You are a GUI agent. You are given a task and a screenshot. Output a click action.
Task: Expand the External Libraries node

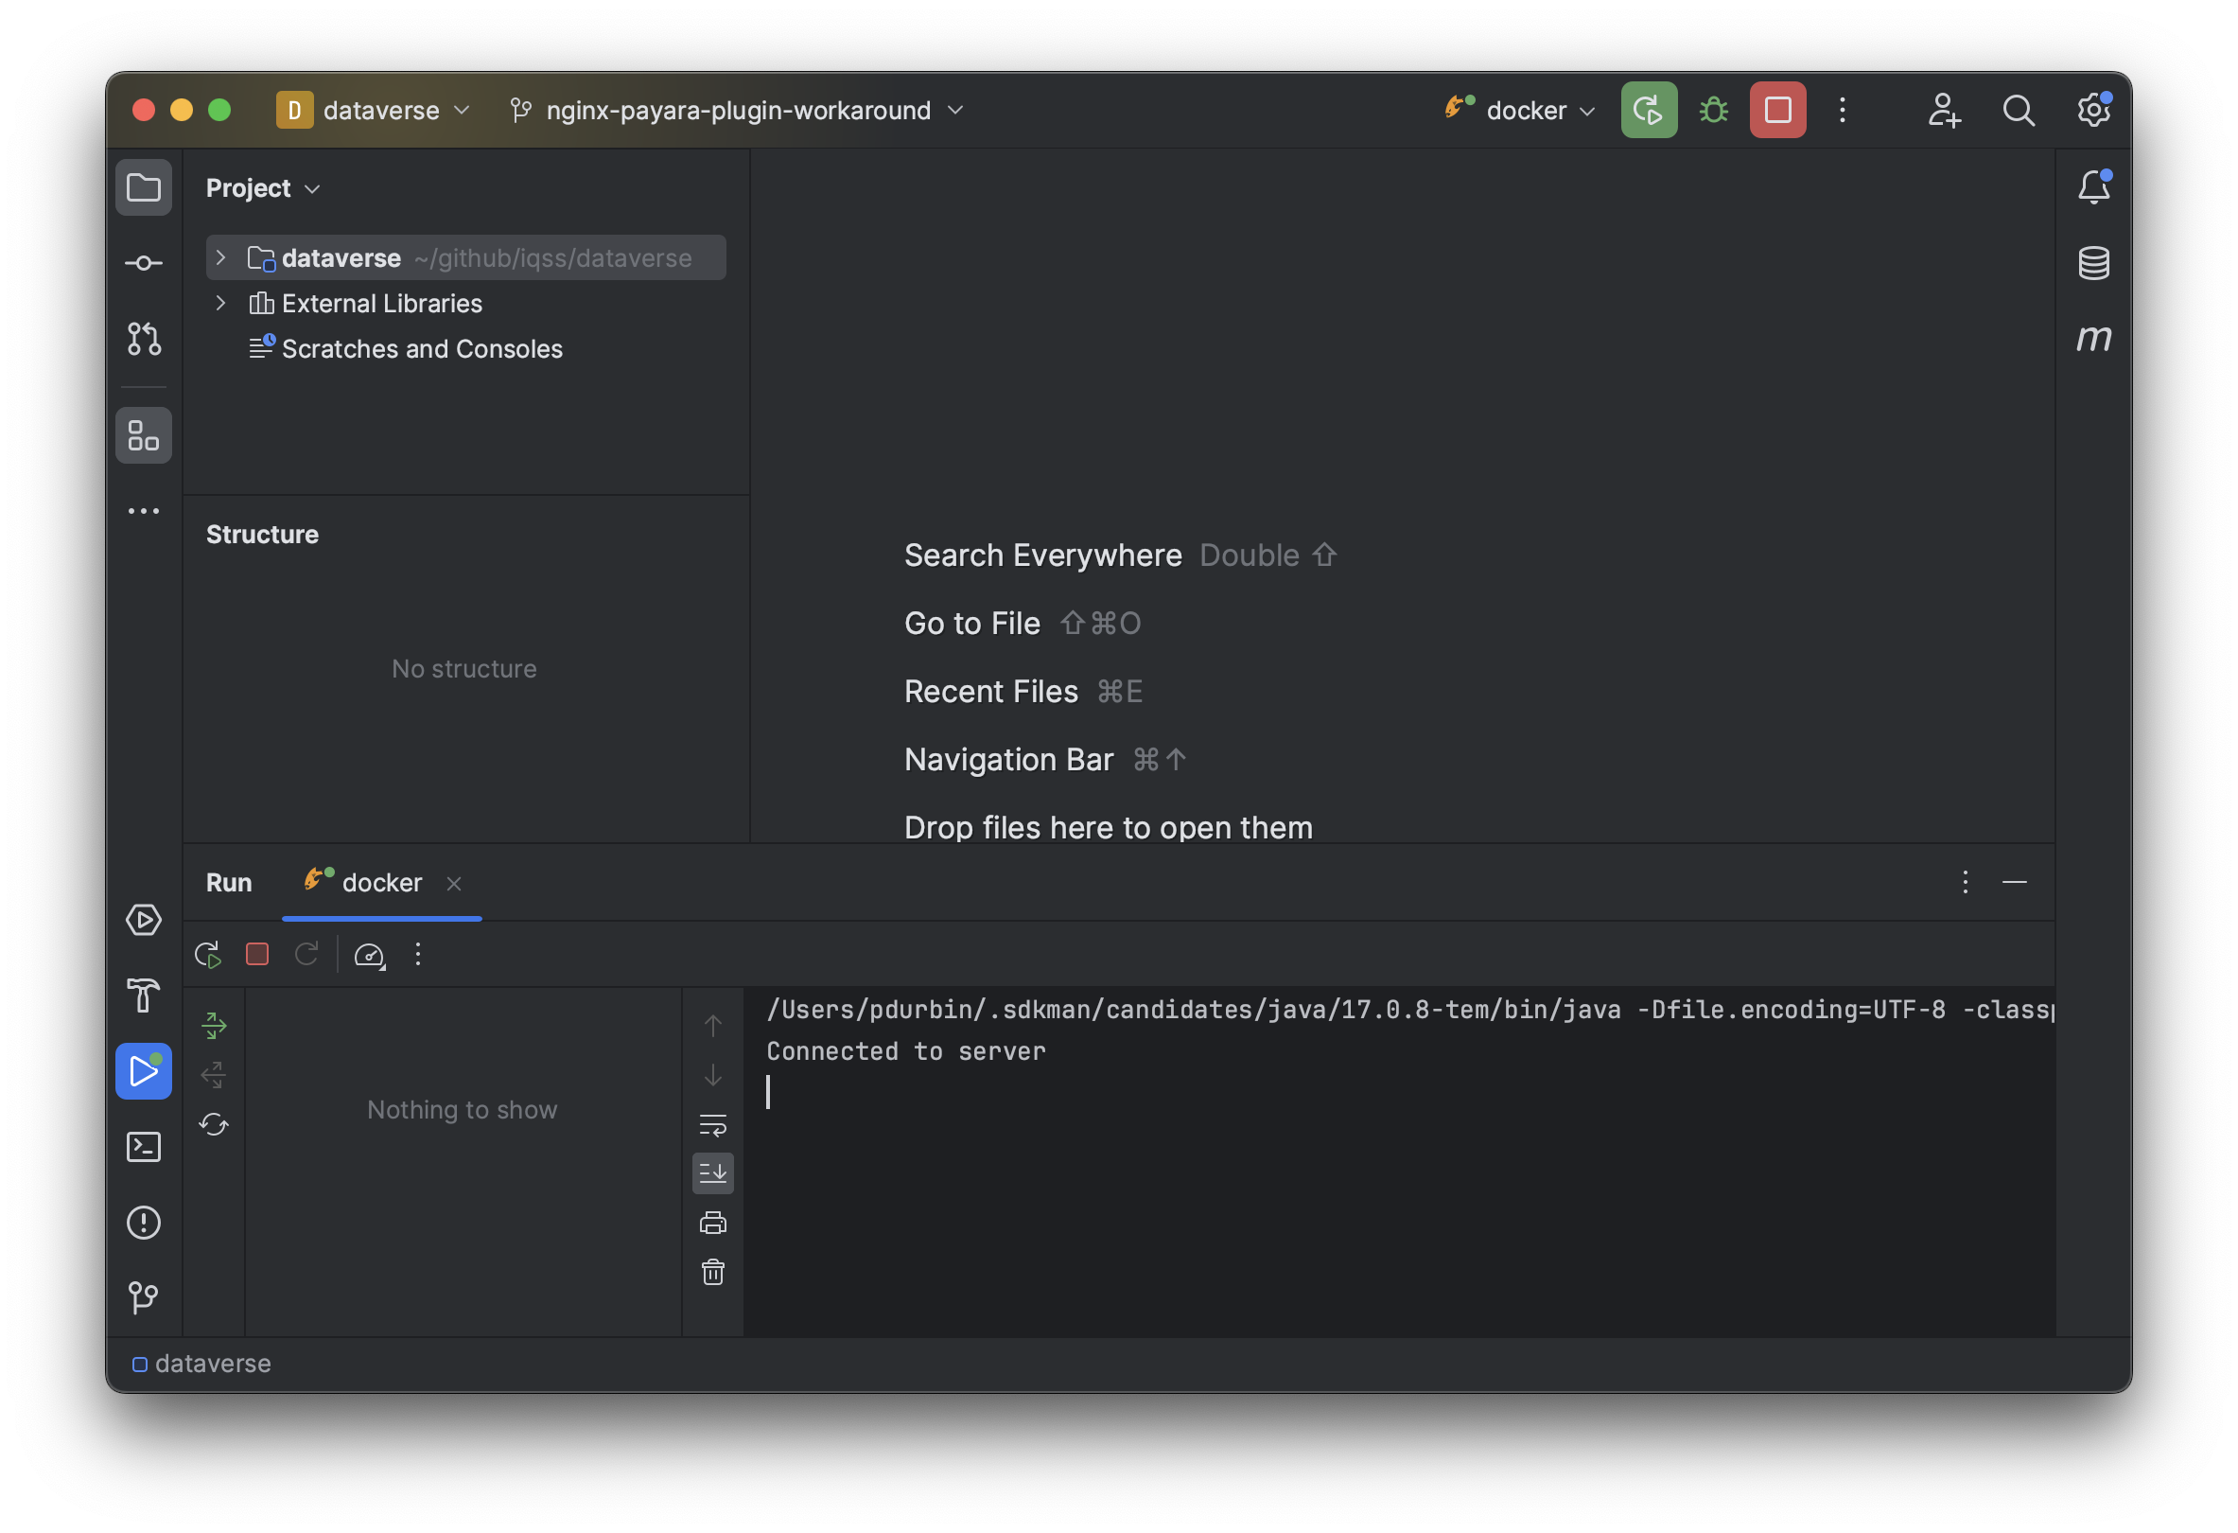coord(220,304)
